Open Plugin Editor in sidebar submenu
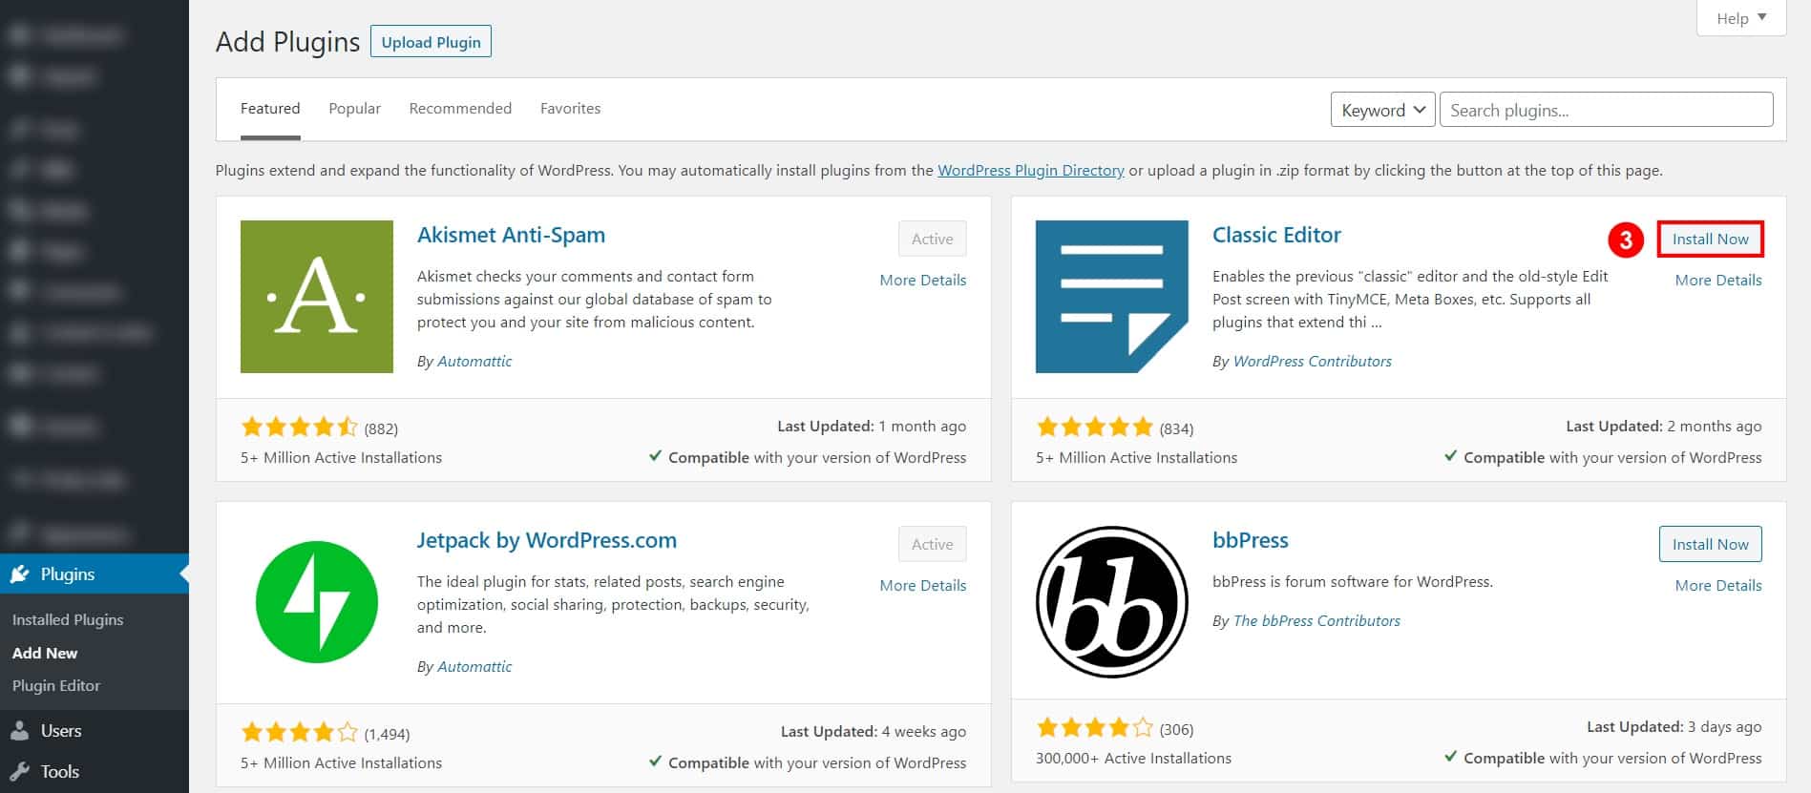The width and height of the screenshot is (1811, 793). pos(56,685)
